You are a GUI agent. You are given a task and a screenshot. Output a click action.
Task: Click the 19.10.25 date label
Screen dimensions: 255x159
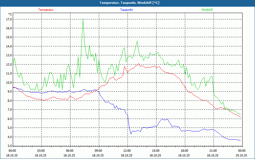[241, 156]
